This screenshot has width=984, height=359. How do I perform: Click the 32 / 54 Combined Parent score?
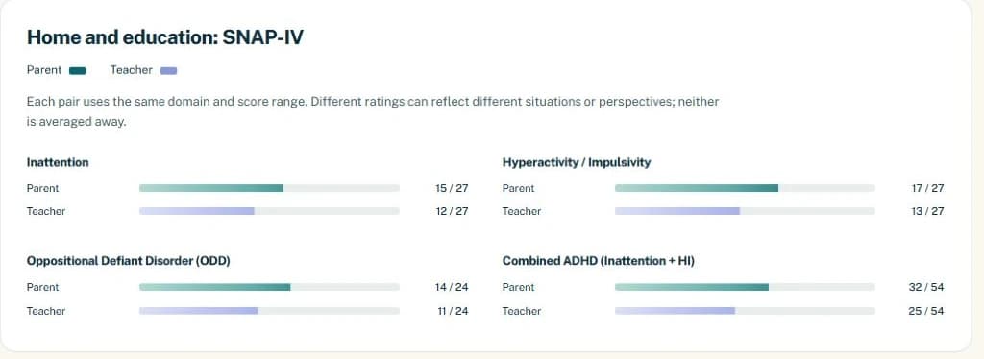[926, 287]
